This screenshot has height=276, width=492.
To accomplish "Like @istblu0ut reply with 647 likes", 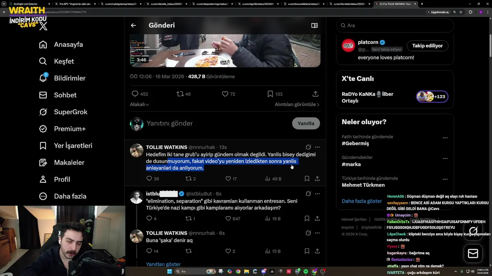I will [232, 219].
